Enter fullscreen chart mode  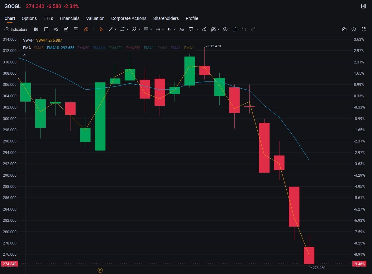point(364,29)
